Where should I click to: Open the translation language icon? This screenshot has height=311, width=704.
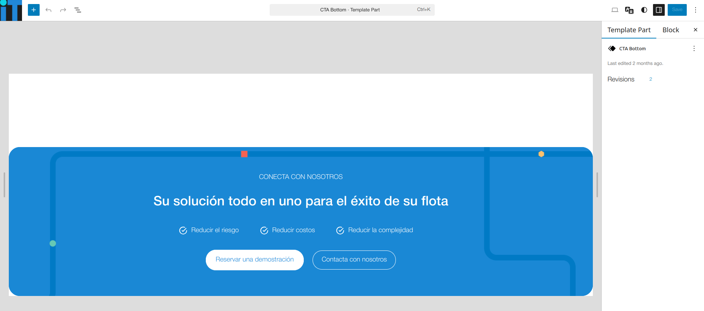(629, 10)
